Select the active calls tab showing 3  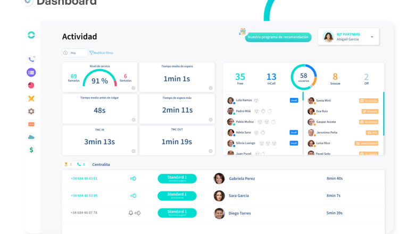pyautogui.click(x=81, y=164)
